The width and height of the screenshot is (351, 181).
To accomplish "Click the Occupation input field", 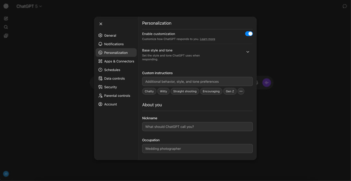I will tap(197, 148).
